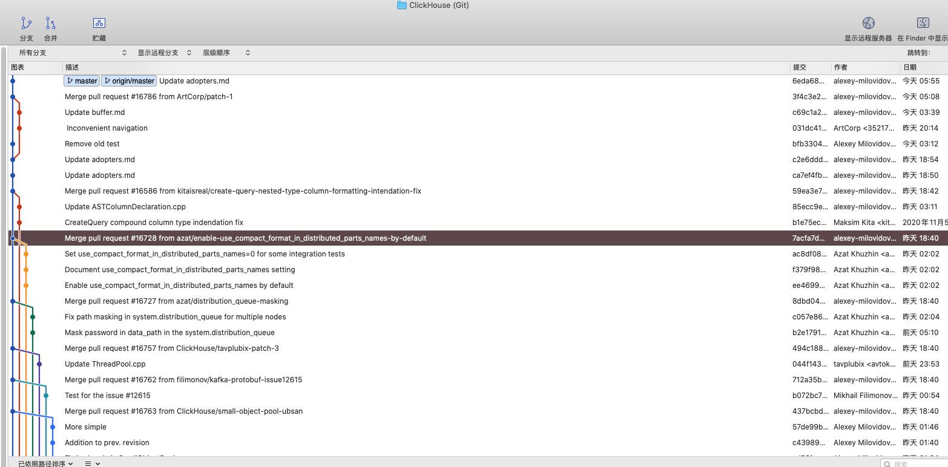Image resolution: width=948 pixels, height=467 pixels.
Task: Click the search magnifier icon at bottom
Action: (887, 464)
